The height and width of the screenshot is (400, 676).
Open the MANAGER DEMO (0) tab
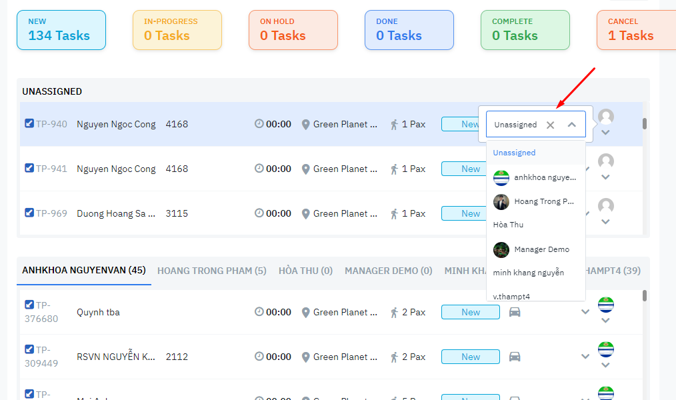[x=388, y=271]
